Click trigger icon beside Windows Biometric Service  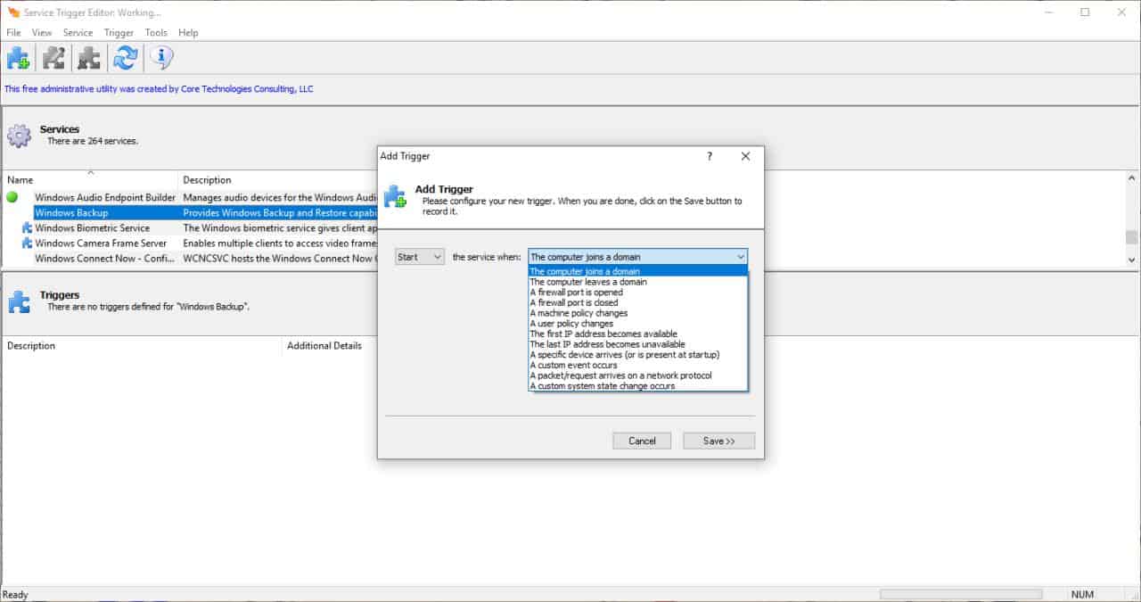pos(27,228)
